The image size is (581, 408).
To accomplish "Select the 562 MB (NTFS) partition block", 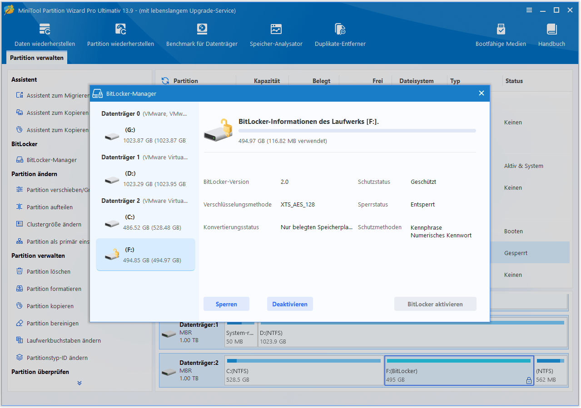I will [x=551, y=371].
